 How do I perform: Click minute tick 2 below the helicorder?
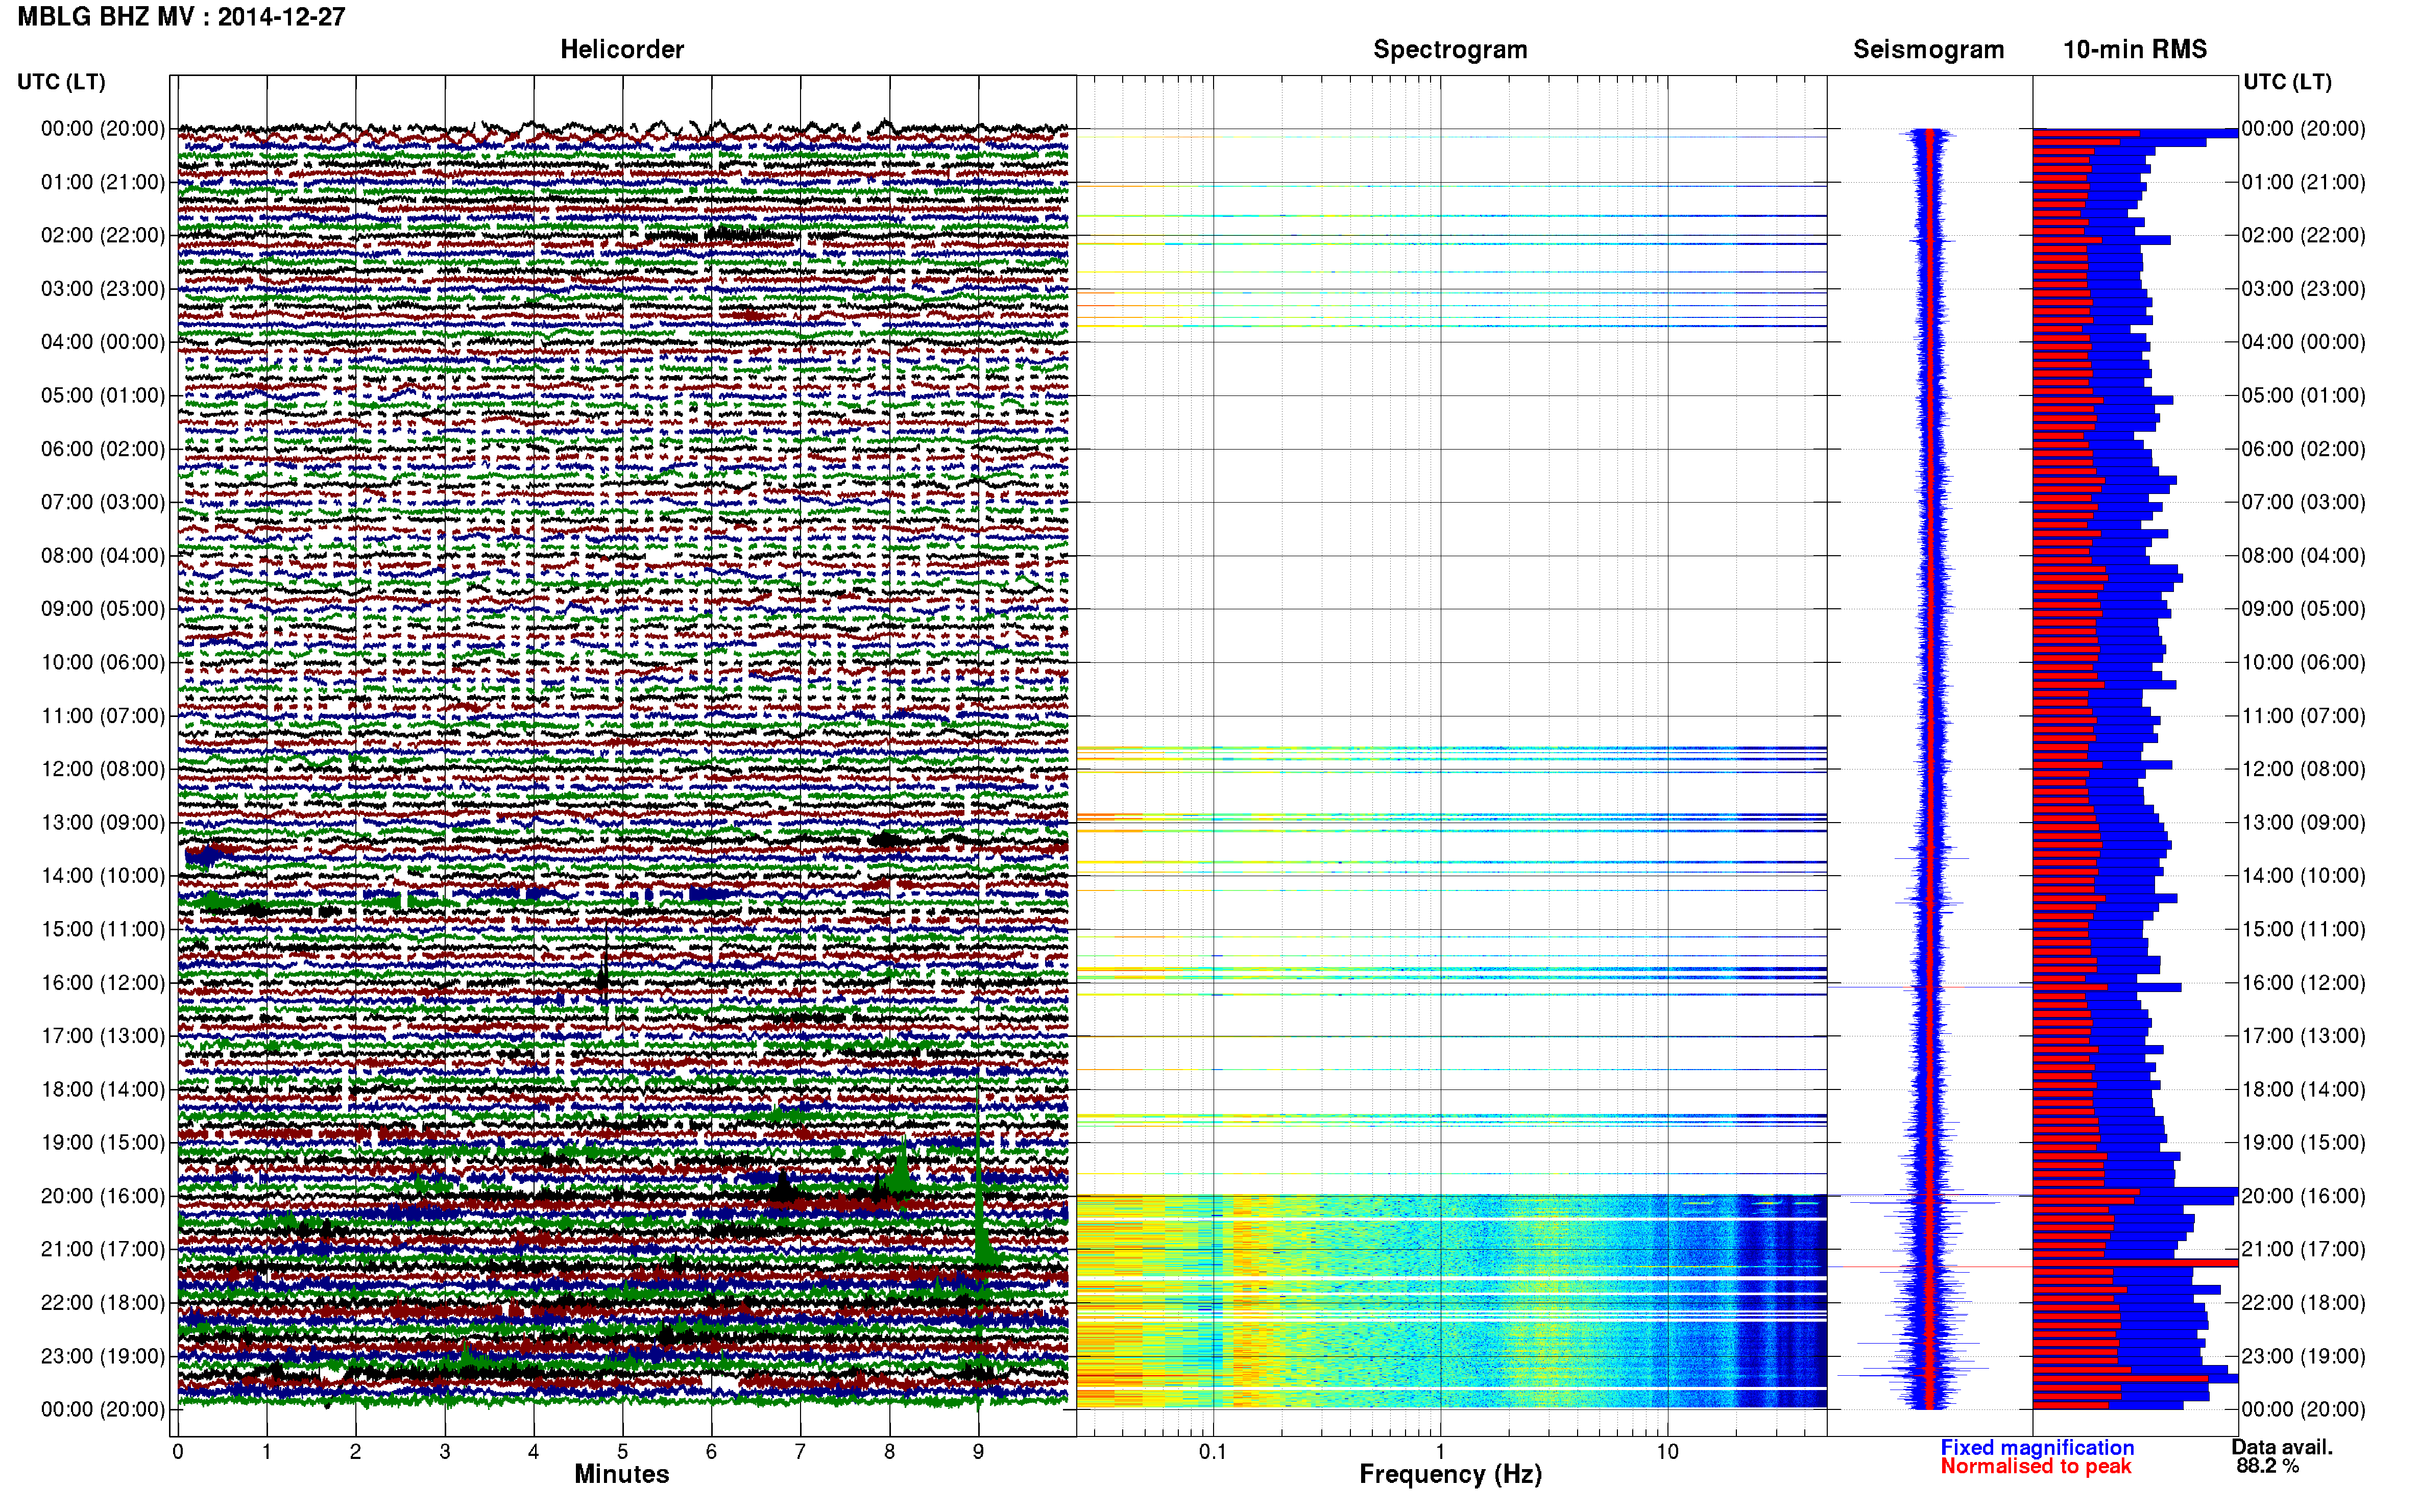click(x=355, y=1451)
